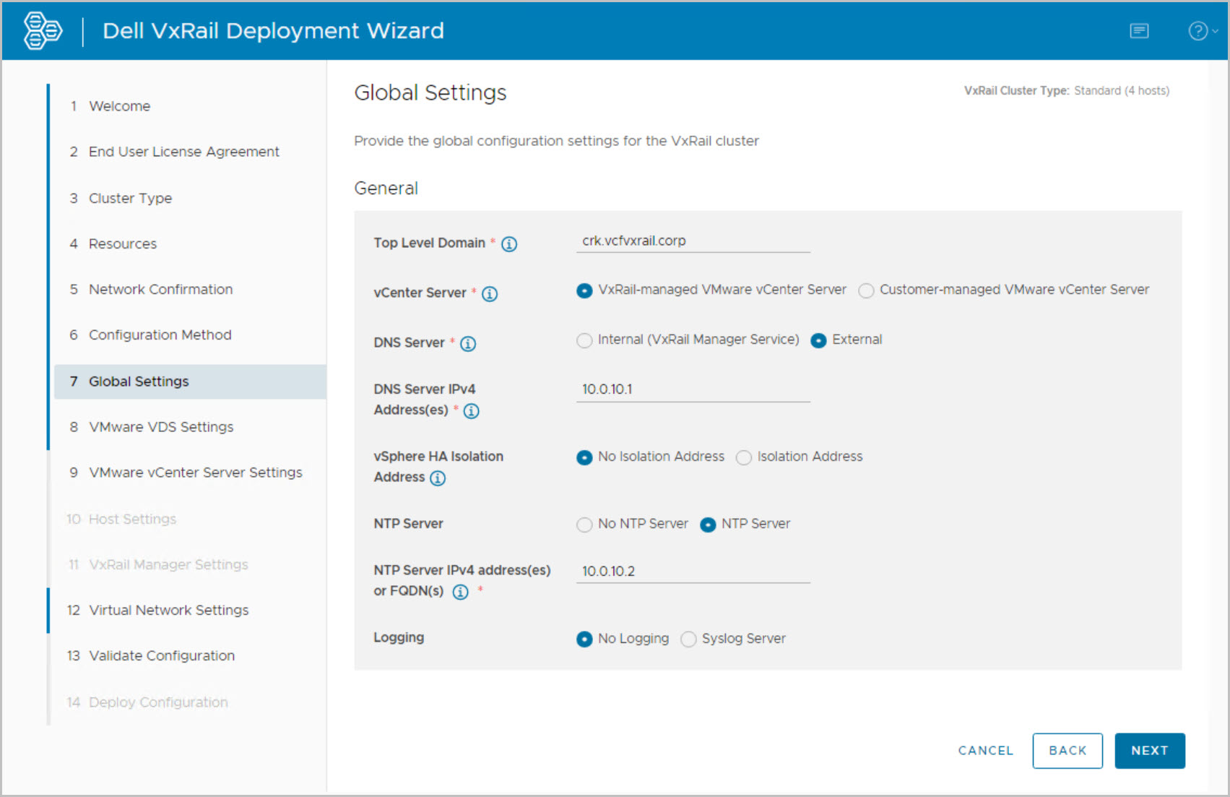Click the Top Level Domain input field
Viewport: 1230px width, 797px height.
[x=693, y=241]
